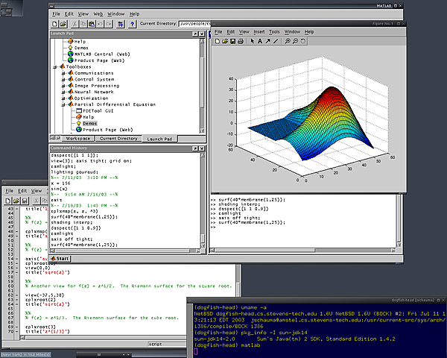Click the Current Directory path field
447x358 pixels.
[194, 25]
